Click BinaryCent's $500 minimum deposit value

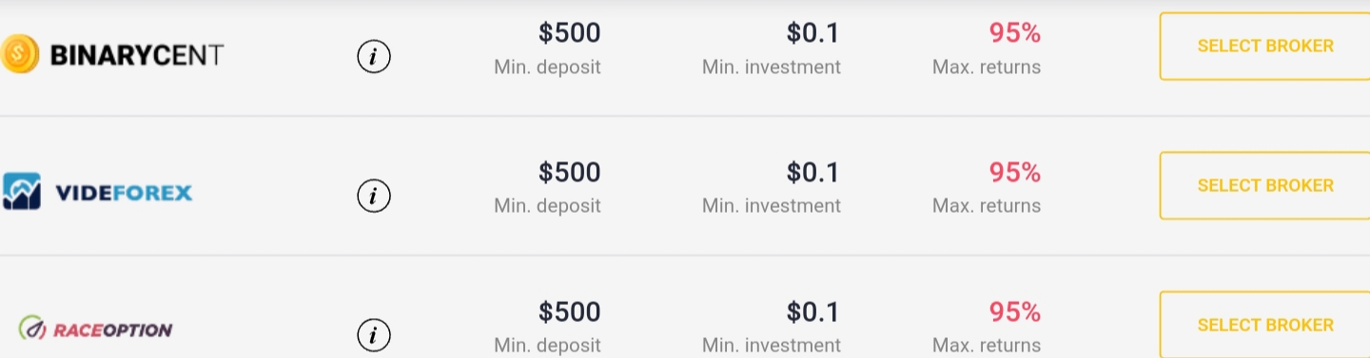[x=569, y=33]
